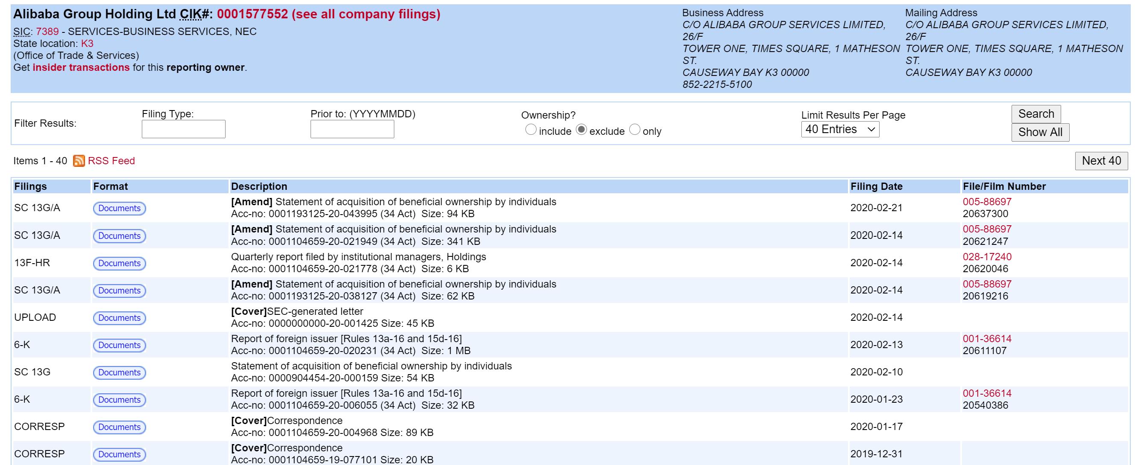Click the Show All button
The width and height of the screenshot is (1144, 465).
click(1040, 132)
